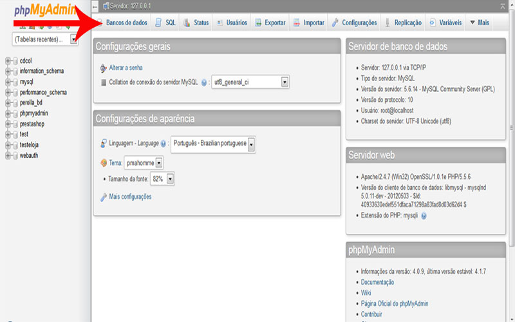Open help icon next to Collation de conexão
The width and height of the screenshot is (515, 322).
point(204,82)
